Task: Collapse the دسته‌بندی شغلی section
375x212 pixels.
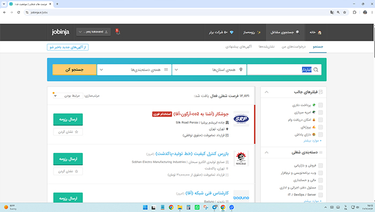Action: coord(266,152)
